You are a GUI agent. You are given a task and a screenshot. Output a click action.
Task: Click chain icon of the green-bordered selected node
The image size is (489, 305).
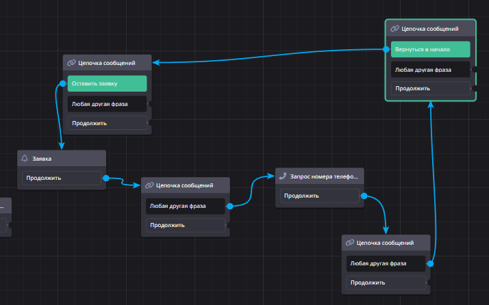pos(394,29)
